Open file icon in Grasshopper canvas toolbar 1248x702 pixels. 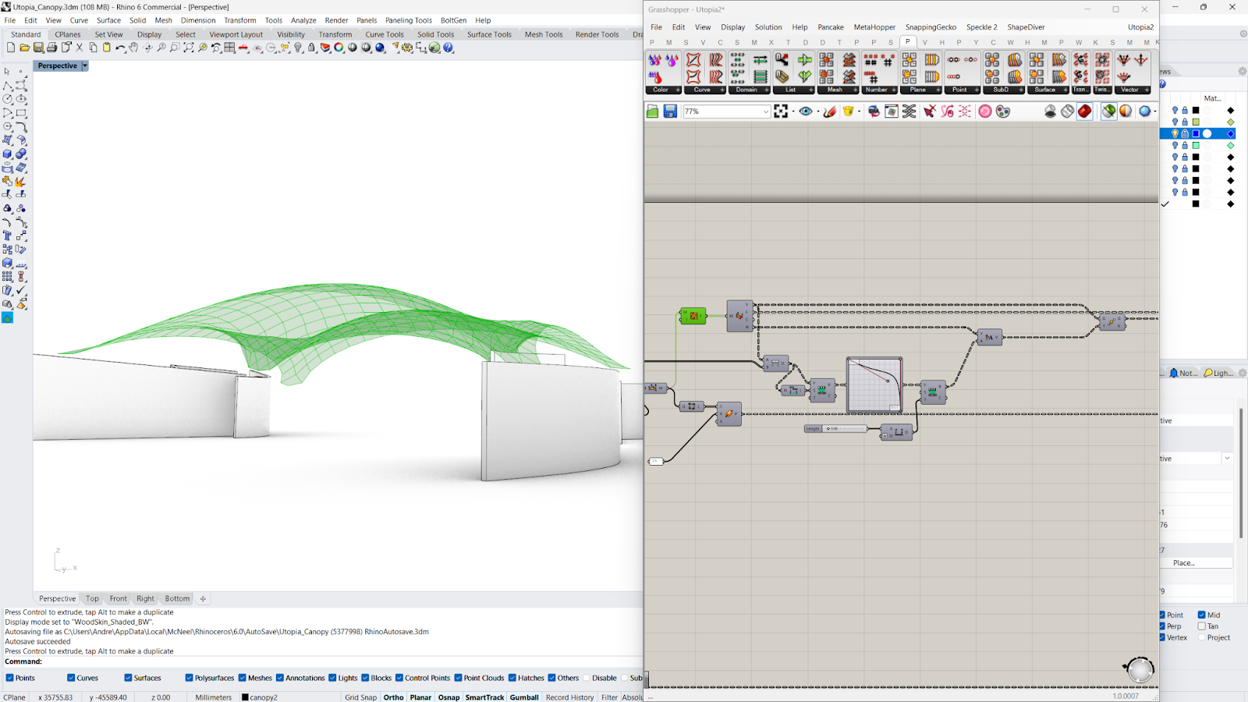pyautogui.click(x=653, y=112)
